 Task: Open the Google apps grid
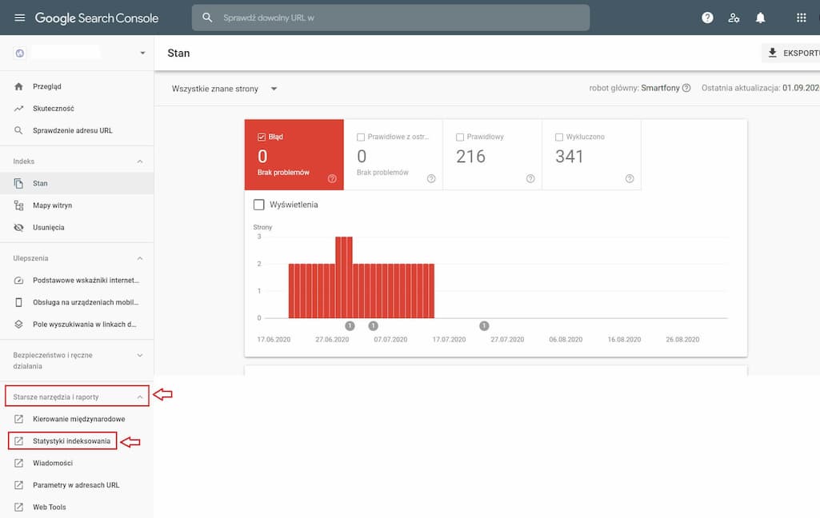[x=802, y=18]
